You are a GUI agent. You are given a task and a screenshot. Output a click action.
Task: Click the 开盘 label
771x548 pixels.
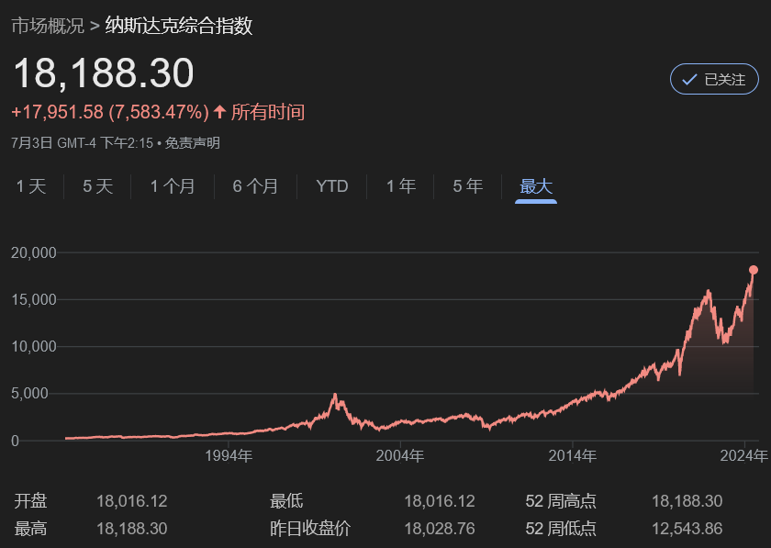(30, 501)
